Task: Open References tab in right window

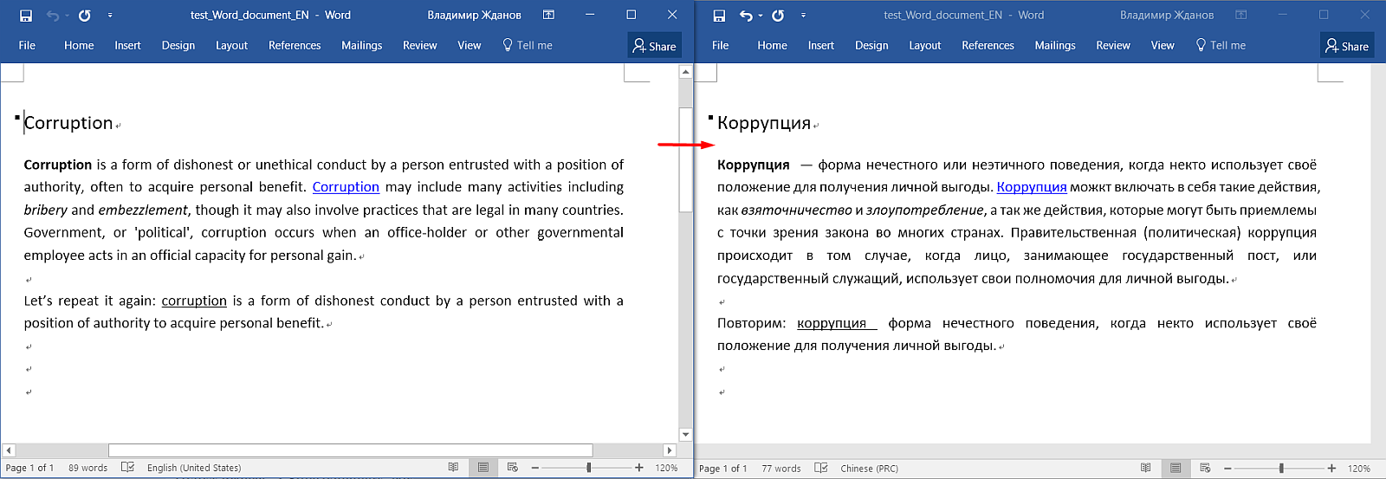Action: pyautogui.click(x=988, y=45)
